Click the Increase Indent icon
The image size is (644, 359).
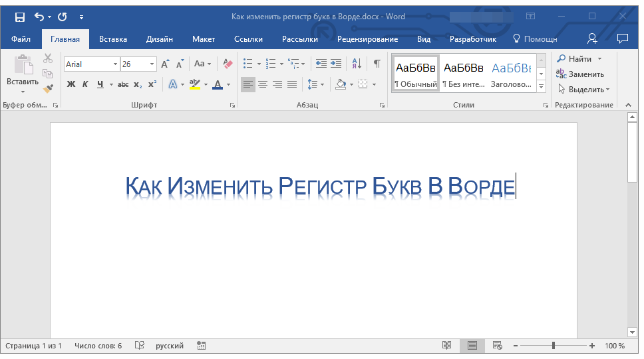point(336,64)
